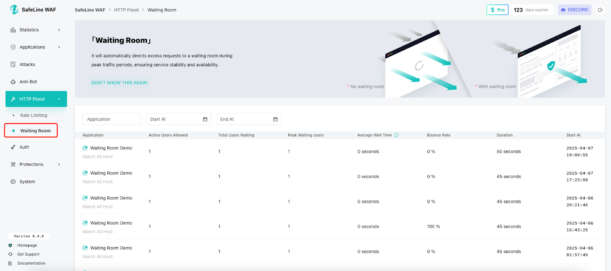
Task: Click the 2025-04-06 20:21:46 timestamp
Action: coord(580,202)
